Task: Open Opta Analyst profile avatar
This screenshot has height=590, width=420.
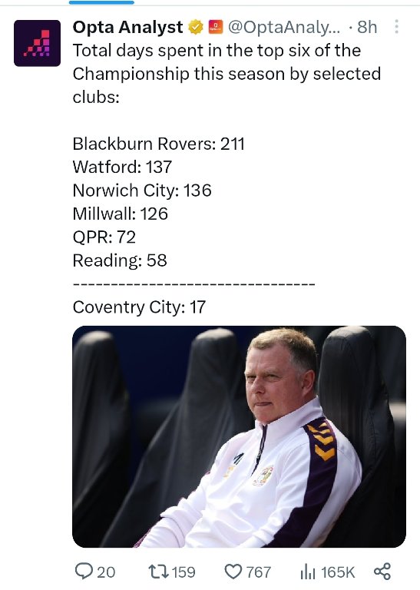Action: (x=37, y=43)
